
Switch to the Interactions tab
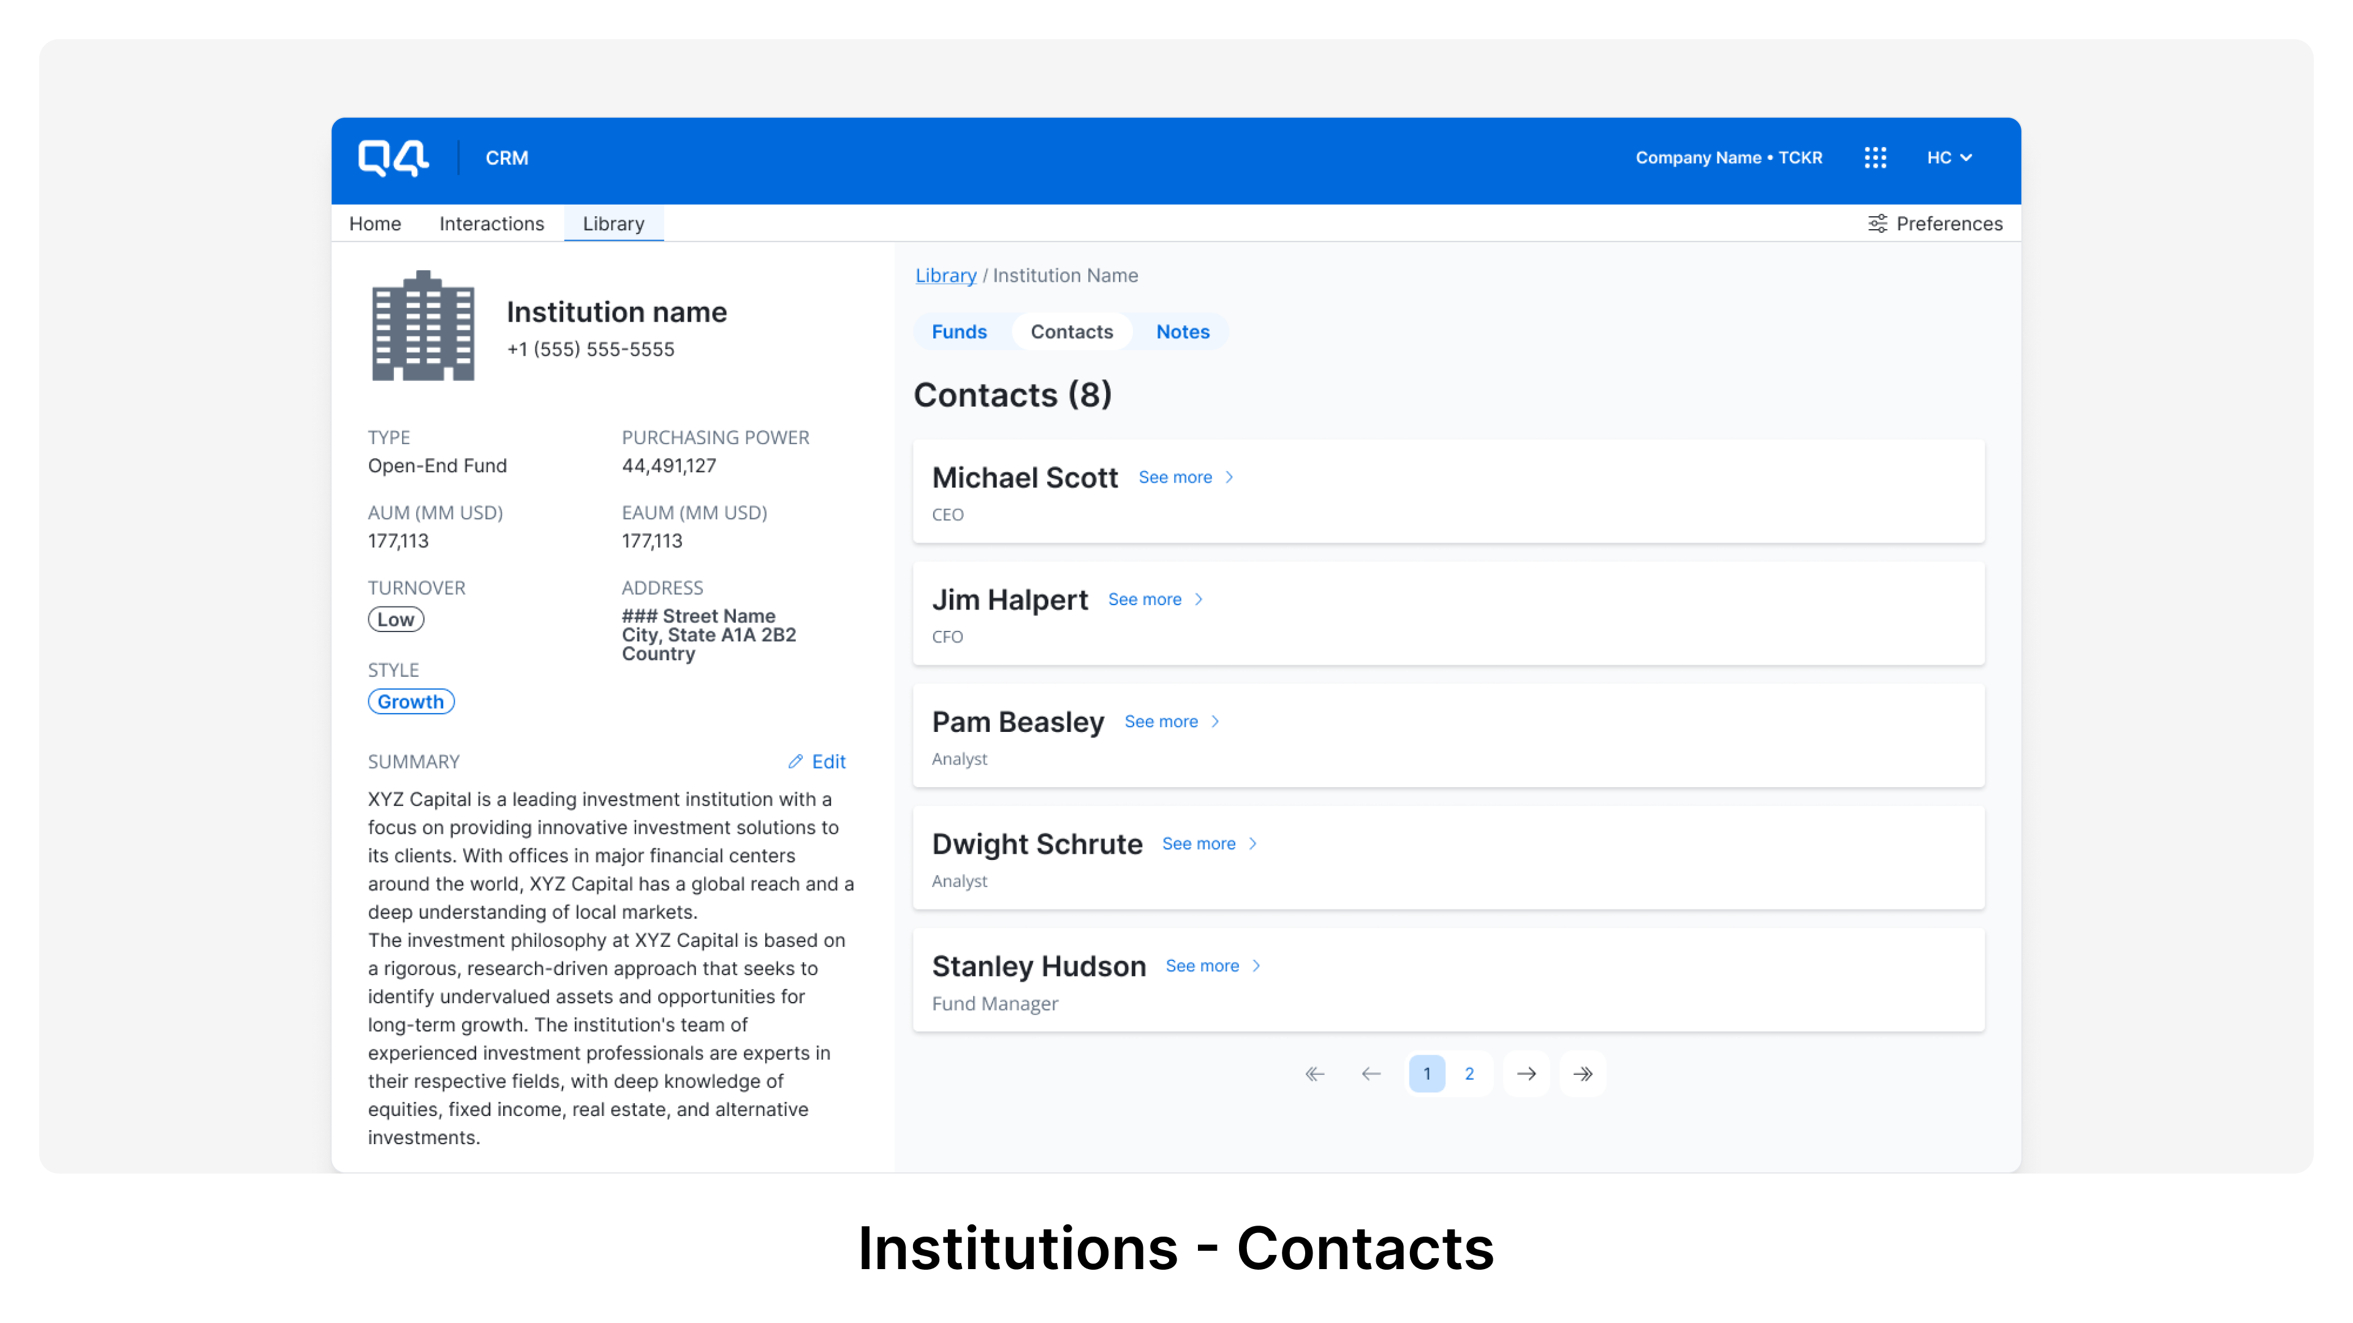click(x=491, y=223)
